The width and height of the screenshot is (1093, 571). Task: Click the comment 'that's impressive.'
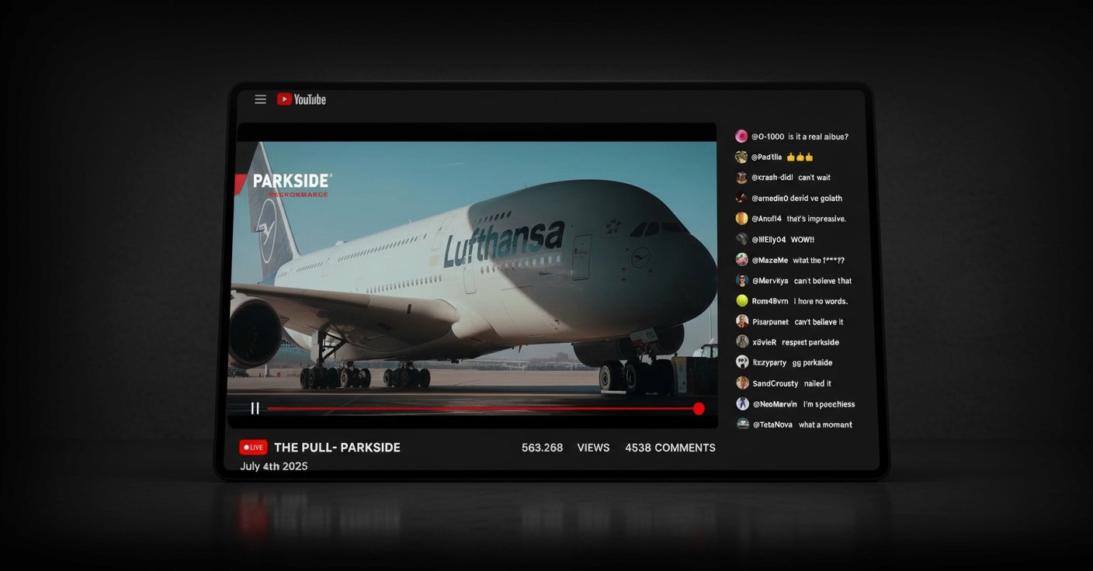tap(817, 219)
